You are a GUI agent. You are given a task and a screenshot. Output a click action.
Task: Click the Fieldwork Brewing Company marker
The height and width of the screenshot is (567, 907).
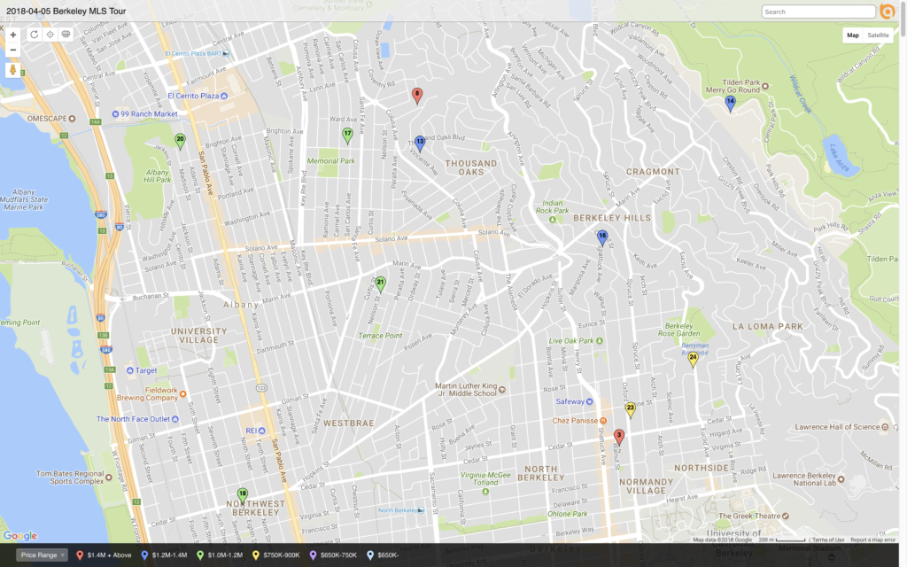click(182, 394)
